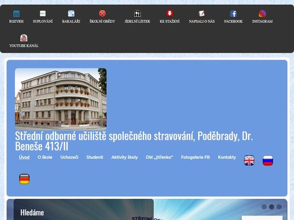Go to Aktivity školy

125,157
